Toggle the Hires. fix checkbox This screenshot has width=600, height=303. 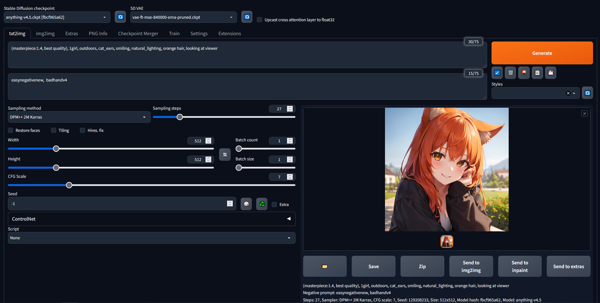[82, 130]
